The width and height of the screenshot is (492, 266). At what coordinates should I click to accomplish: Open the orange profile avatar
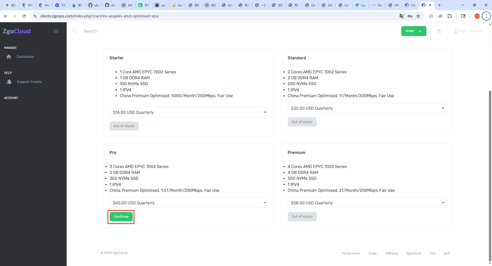pyautogui.click(x=477, y=16)
